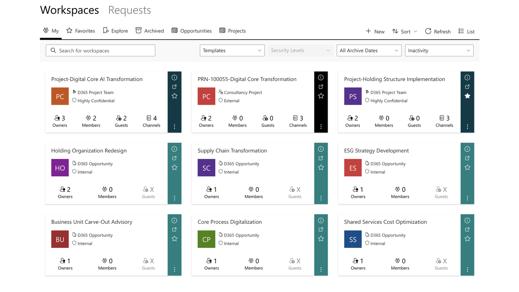This screenshot has height=292, width=519.
Task: Click three-dot menu on Shared Services Cost Optimization
Action: click(x=467, y=270)
